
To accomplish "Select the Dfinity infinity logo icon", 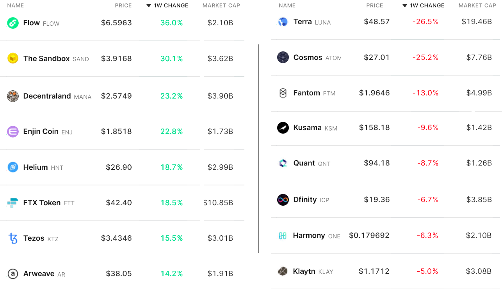I will click(283, 200).
